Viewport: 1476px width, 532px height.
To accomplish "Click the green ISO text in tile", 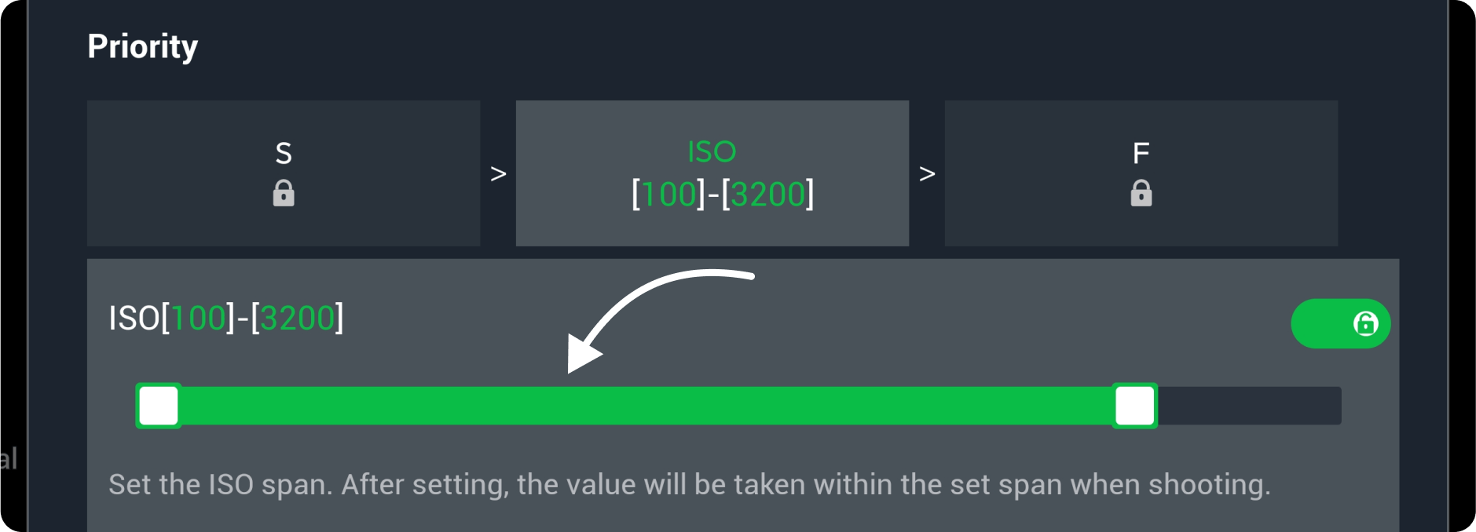I will pos(712,151).
